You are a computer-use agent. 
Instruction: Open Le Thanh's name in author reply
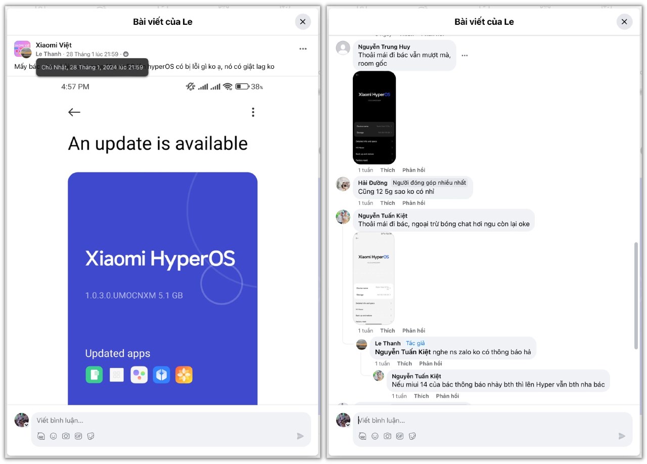coord(388,343)
